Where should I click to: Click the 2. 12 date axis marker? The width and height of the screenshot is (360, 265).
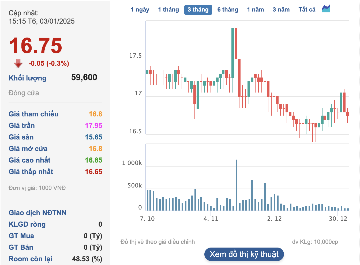point(274,219)
